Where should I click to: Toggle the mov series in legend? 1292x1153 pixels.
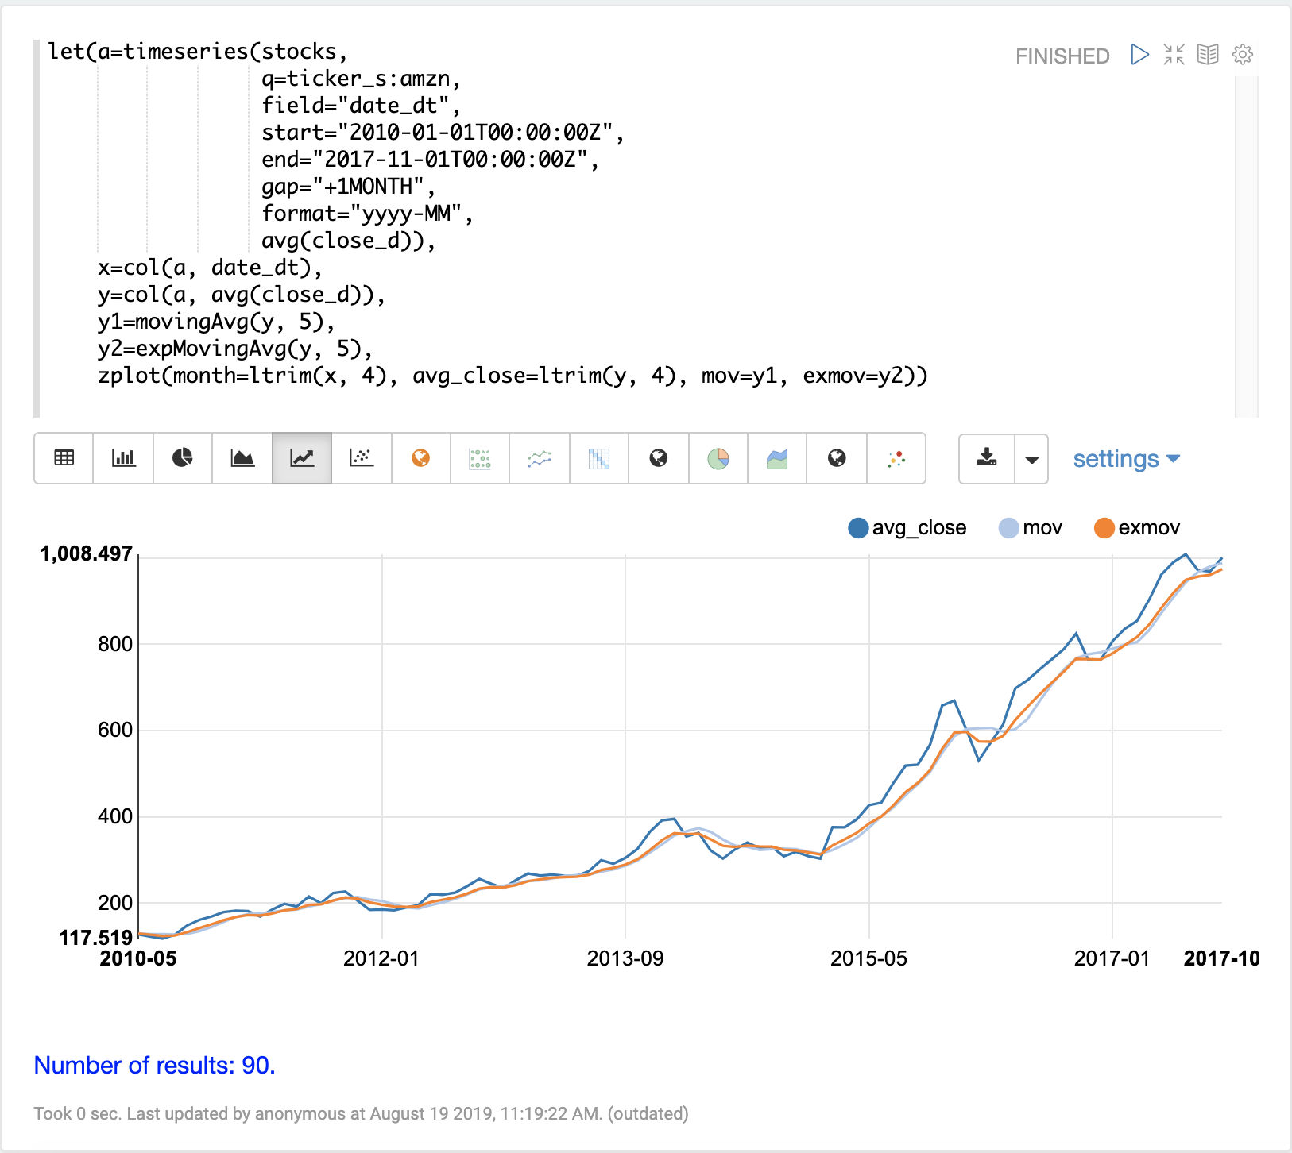pyautogui.click(x=1031, y=528)
